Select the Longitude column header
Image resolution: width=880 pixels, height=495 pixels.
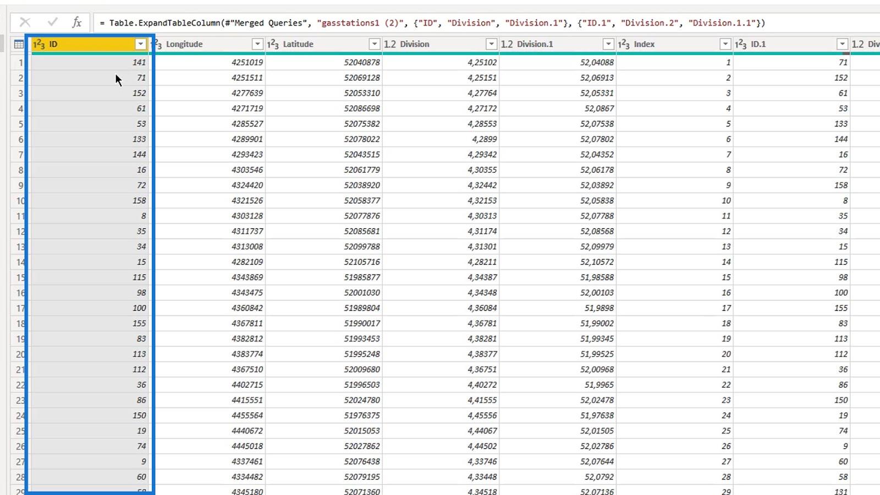(x=207, y=44)
